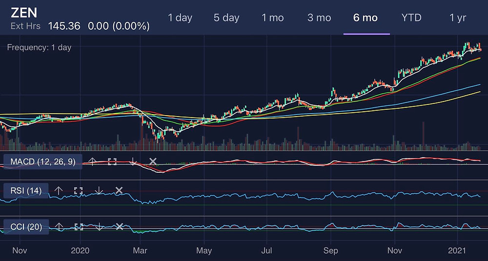
Task: Move the RSI indicator down
Action: tap(99, 191)
